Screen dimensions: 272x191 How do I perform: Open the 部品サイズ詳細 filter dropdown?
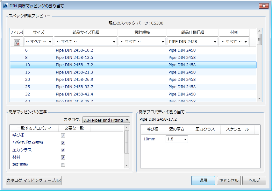coord(86,42)
